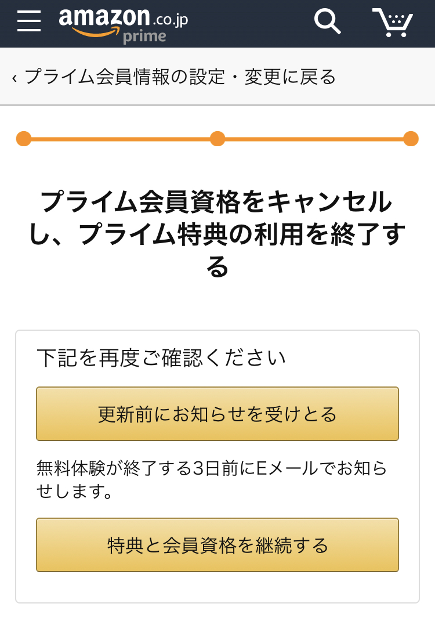Choose 更新前にお知らせを受けとる button
The height and width of the screenshot is (636, 435).
(x=217, y=414)
